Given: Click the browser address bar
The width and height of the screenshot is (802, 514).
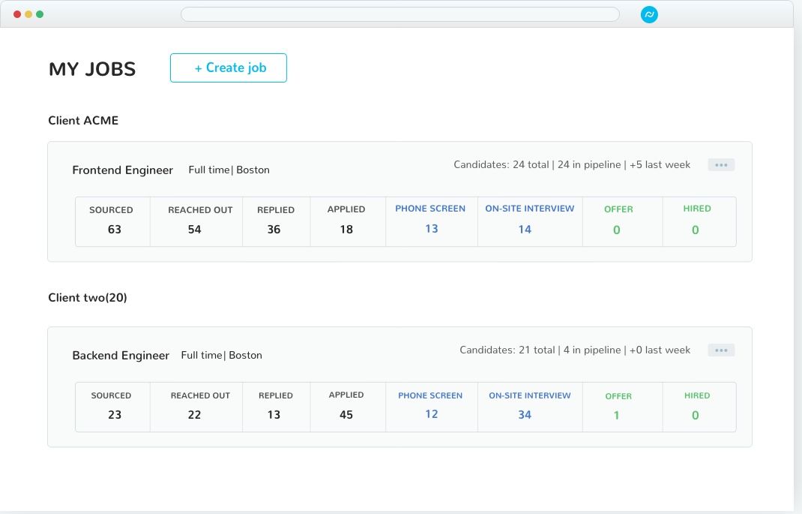Looking at the screenshot, I should coord(401,14).
